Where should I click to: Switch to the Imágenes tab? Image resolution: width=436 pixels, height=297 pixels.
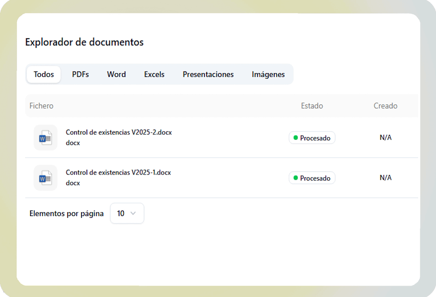coord(268,74)
